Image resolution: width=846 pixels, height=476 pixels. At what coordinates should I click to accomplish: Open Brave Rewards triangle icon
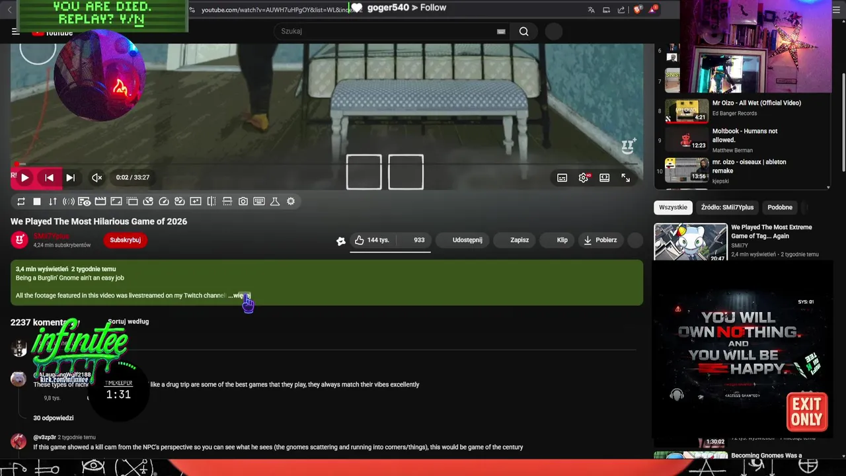pyautogui.click(x=653, y=9)
